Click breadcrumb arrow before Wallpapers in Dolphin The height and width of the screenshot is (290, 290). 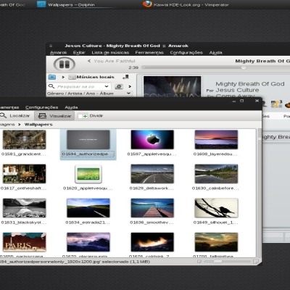[20, 125]
